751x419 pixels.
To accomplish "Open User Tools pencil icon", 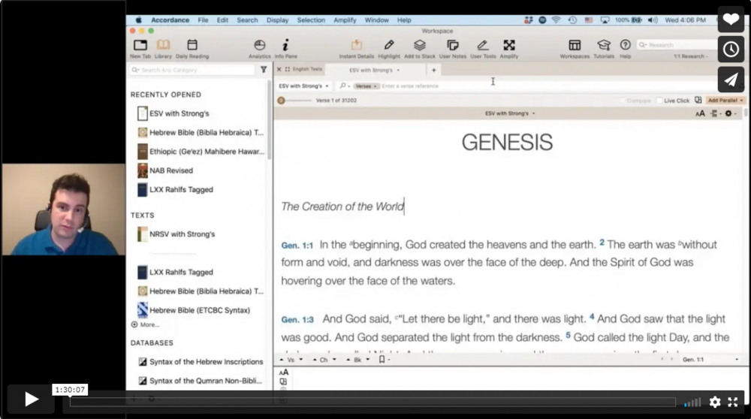I will [x=483, y=48].
